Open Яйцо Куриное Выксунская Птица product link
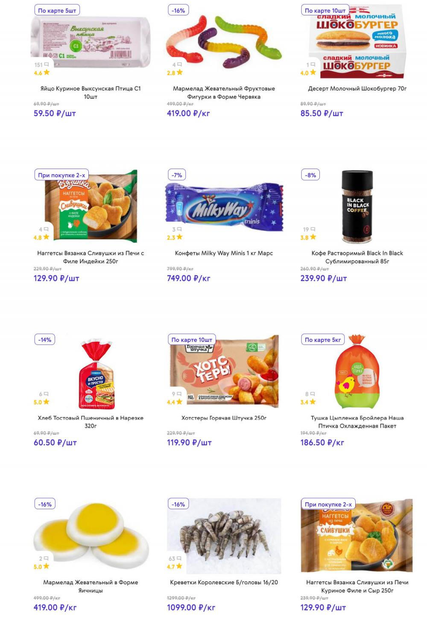 91,93
